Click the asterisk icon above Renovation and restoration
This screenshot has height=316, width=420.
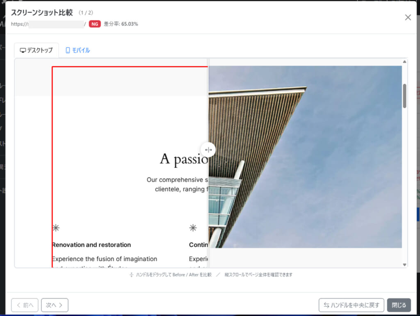click(56, 228)
